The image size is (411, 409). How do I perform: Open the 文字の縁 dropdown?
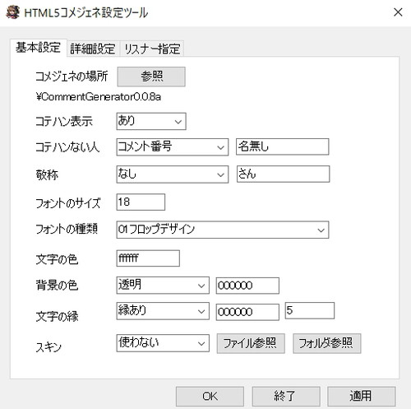click(x=163, y=311)
